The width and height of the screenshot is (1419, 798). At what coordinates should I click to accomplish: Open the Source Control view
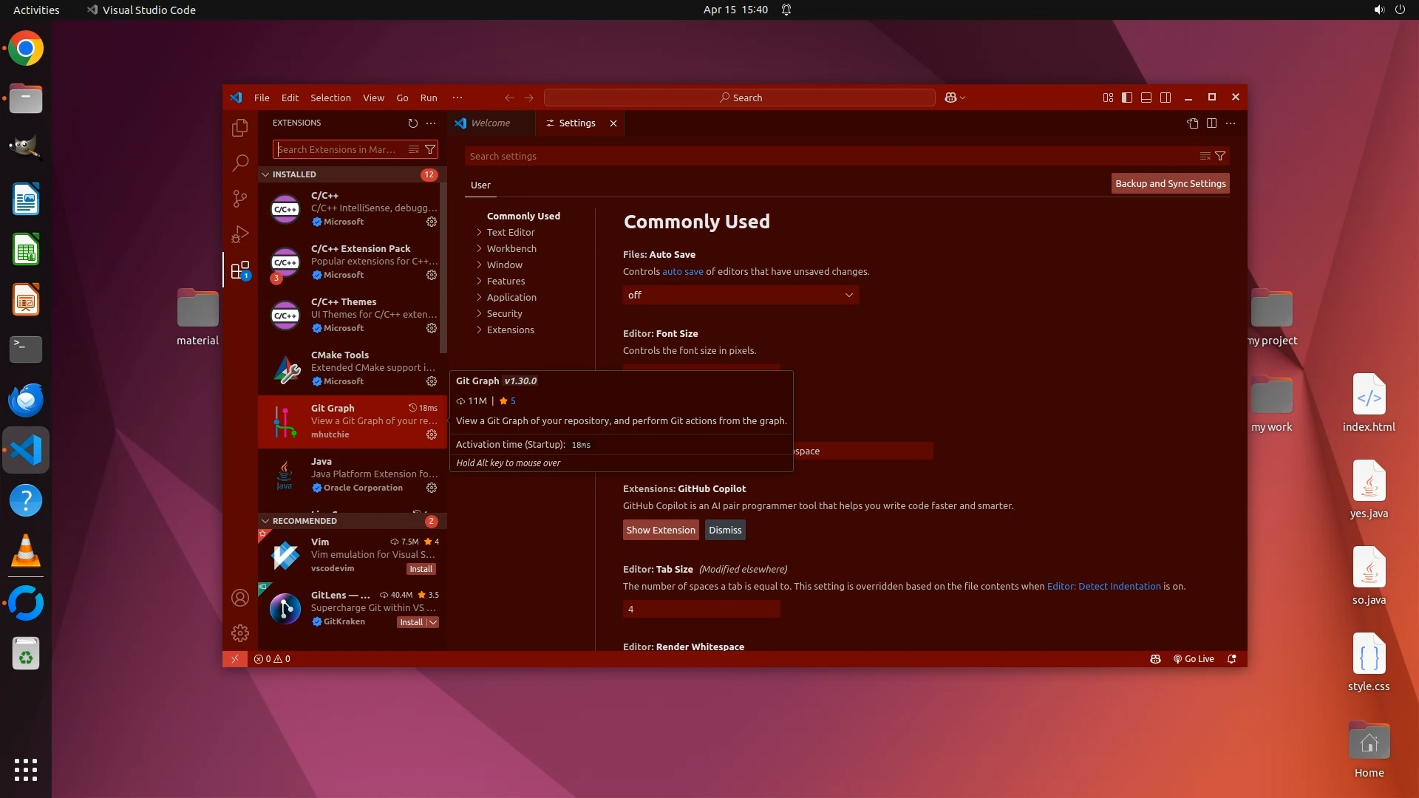239,199
